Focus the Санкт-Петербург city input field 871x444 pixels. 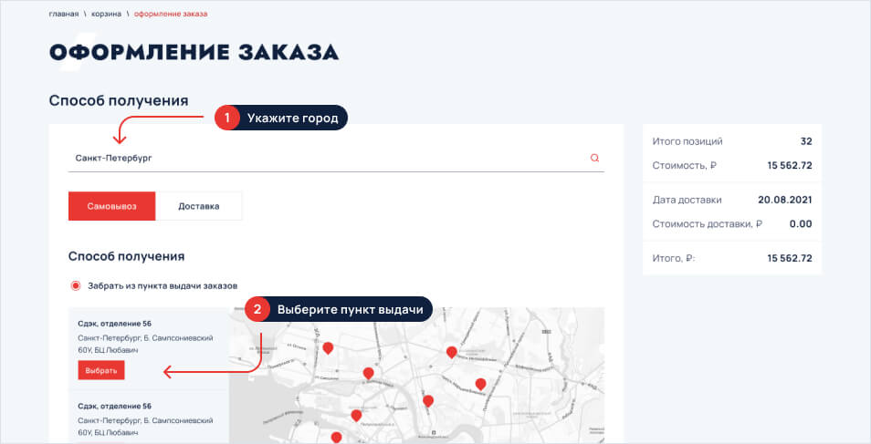[320, 158]
